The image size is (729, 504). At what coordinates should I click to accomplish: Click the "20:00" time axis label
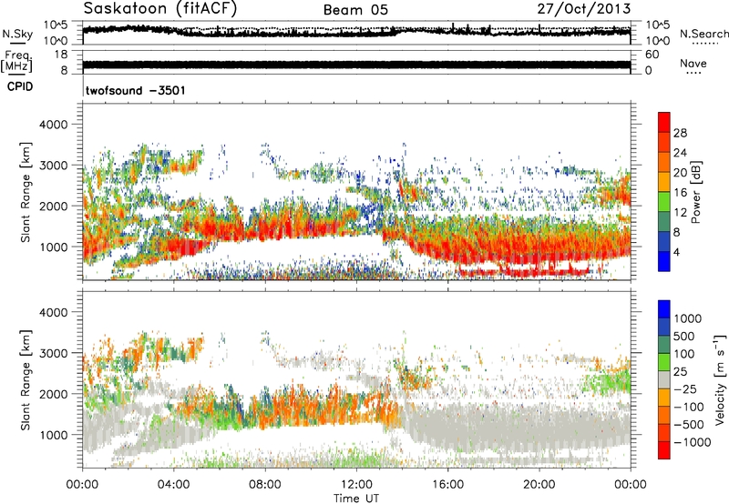point(539,485)
